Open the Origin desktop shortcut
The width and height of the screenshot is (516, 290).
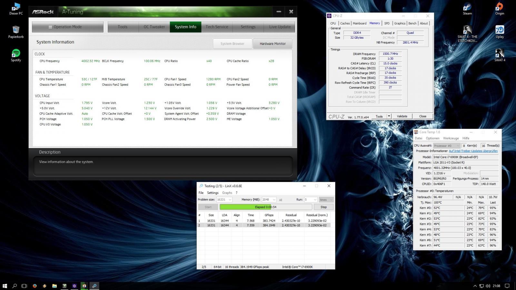pyautogui.click(x=500, y=9)
